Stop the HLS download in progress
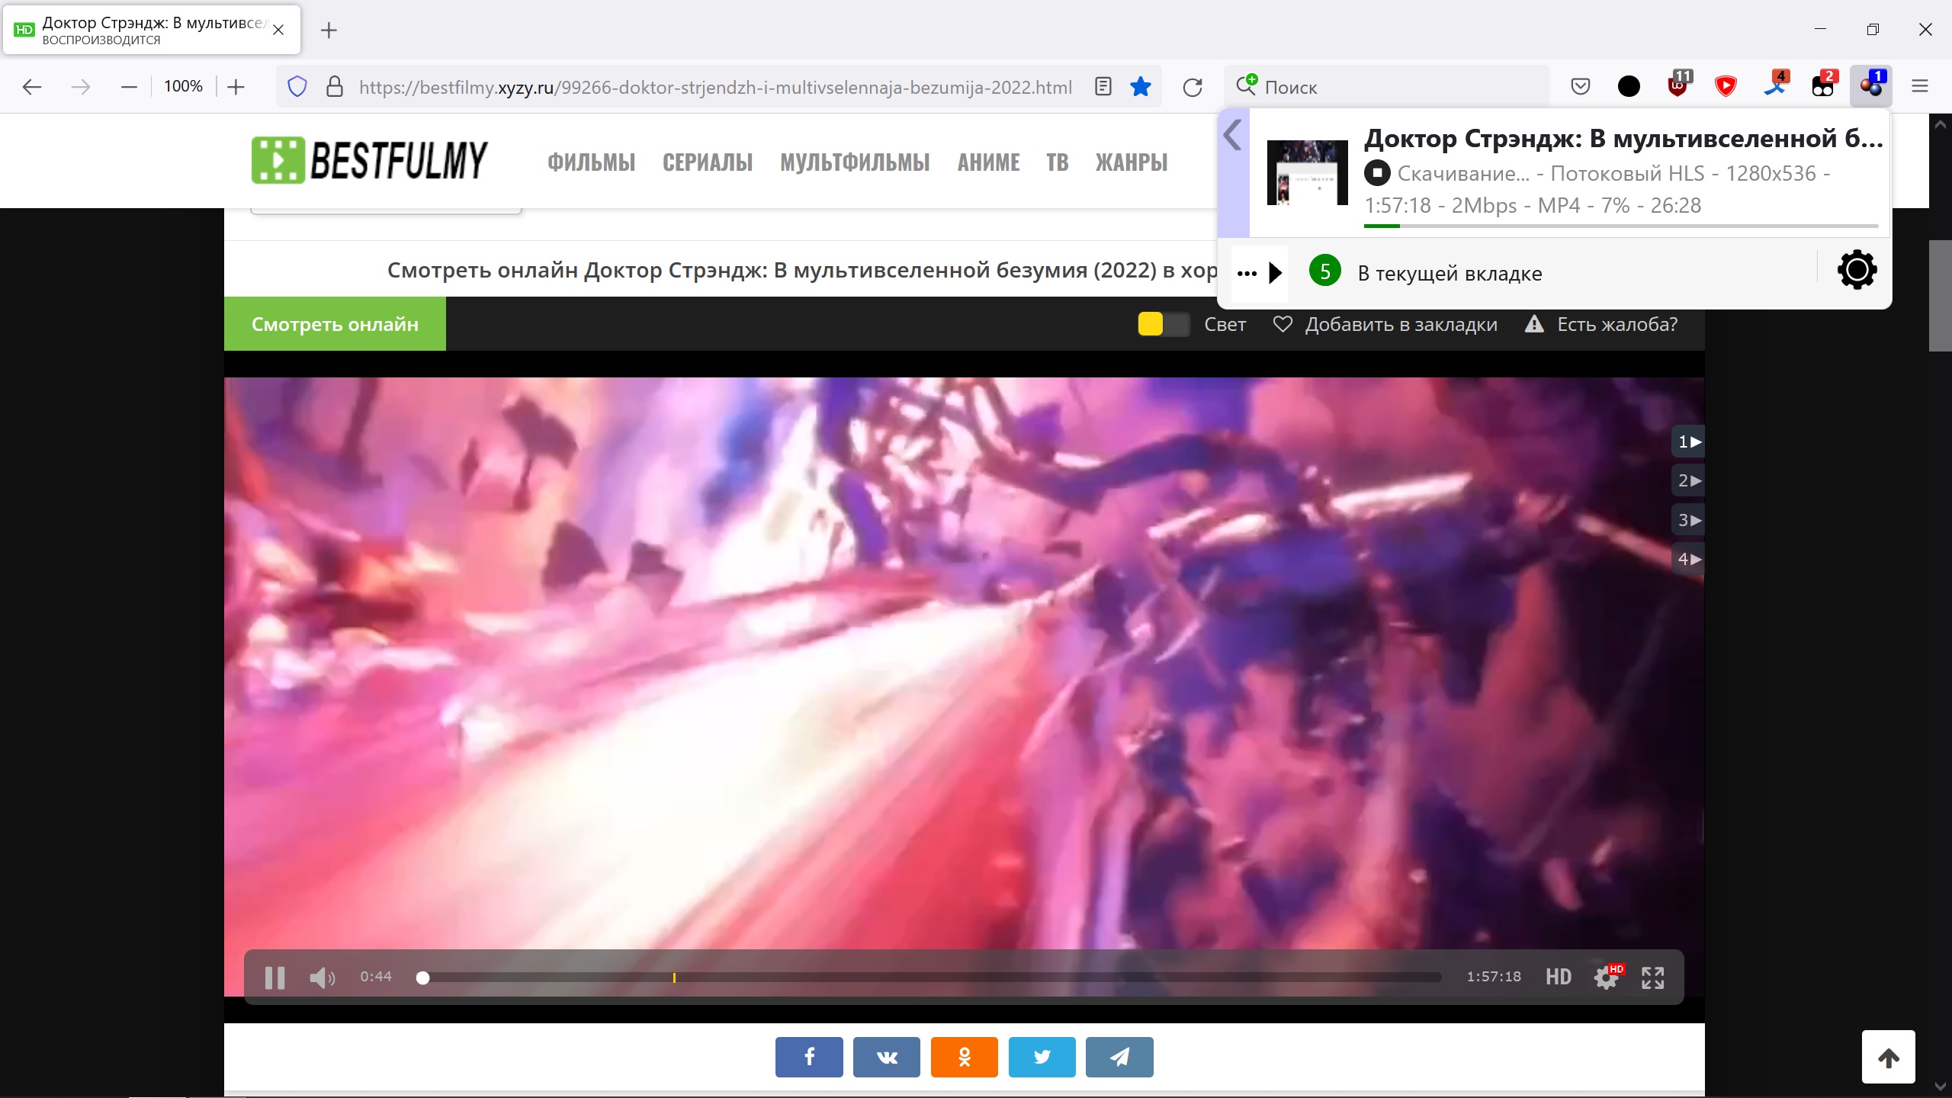The image size is (1952, 1098). click(1377, 173)
